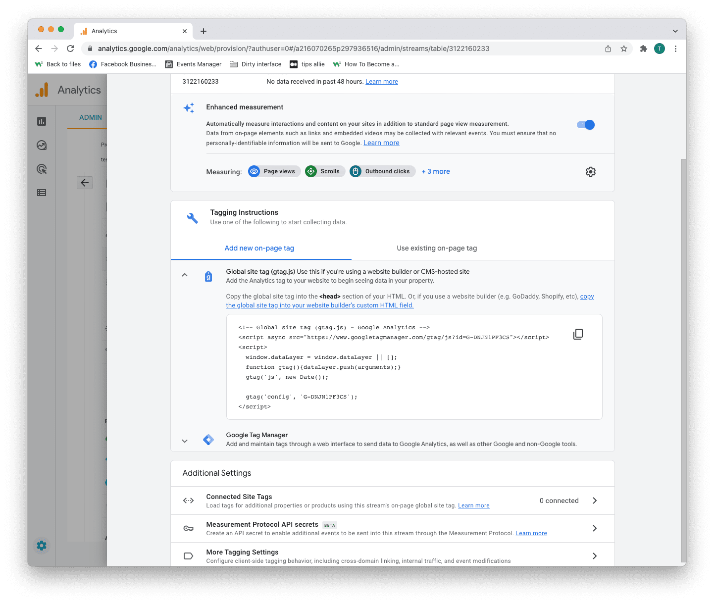Image resolution: width=714 pixels, height=603 pixels.
Task: Copy the global site tag code snippet
Action: point(578,334)
